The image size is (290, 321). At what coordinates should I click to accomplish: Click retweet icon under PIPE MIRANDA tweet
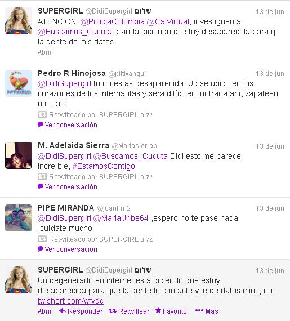tap(42, 239)
